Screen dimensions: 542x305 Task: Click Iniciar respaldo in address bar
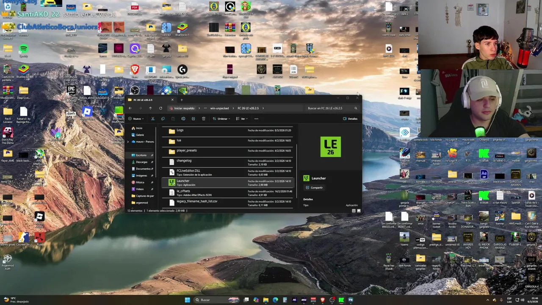(182, 108)
